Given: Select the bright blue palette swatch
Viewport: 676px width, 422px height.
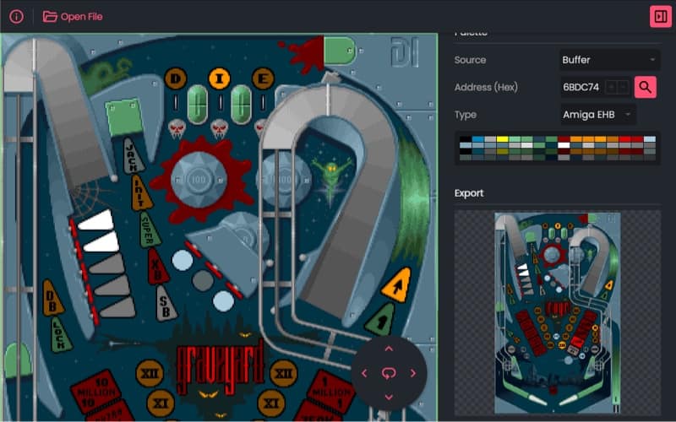Looking at the screenshot, I should (x=477, y=139).
